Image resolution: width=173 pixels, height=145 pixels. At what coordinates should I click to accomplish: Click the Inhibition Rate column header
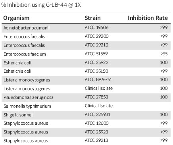(x=148, y=18)
